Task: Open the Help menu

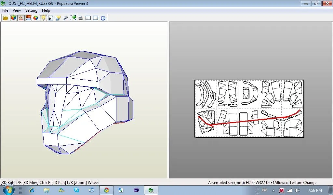Action: 46,10
